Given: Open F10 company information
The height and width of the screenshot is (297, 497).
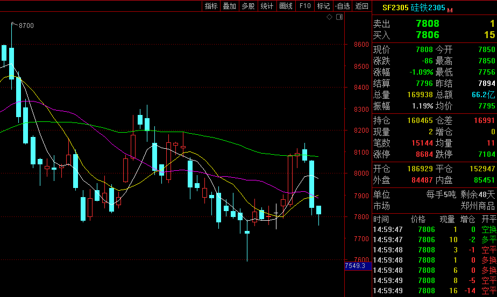Looking at the screenshot, I should pos(305,6).
